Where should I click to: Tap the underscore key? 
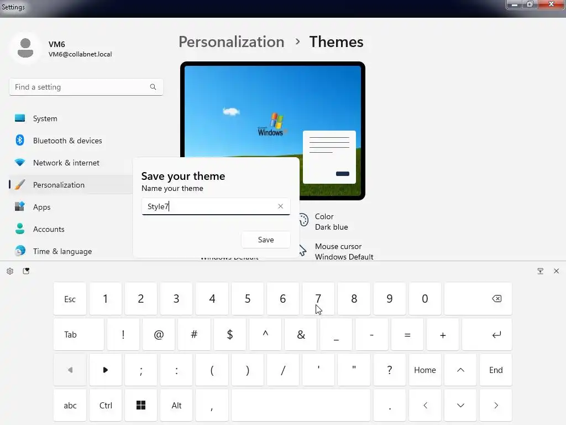pos(336,334)
